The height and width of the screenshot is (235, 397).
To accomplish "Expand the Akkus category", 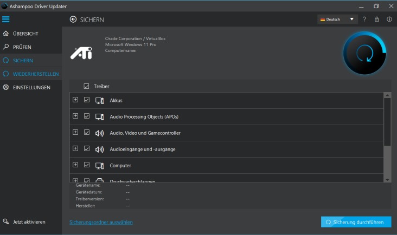I will 75,100.
